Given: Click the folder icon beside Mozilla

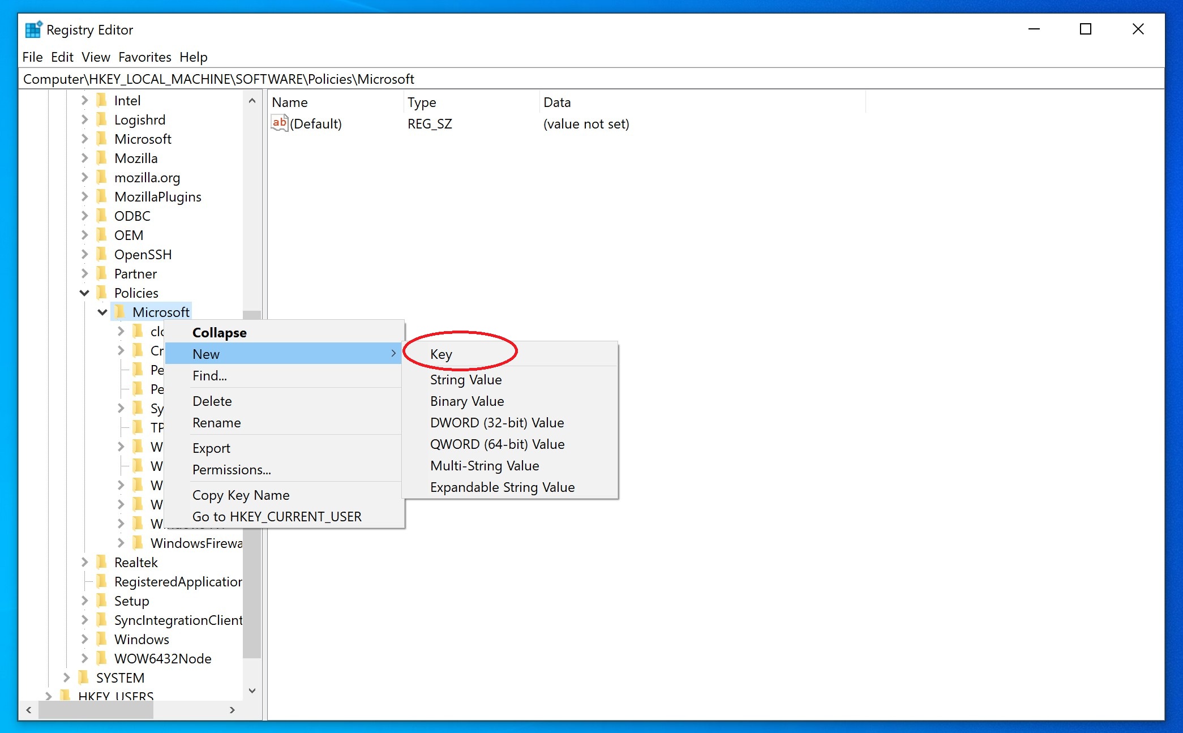Looking at the screenshot, I should (x=102, y=158).
